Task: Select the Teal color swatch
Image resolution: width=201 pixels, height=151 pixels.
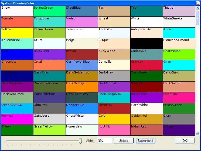Action: tap(147, 11)
